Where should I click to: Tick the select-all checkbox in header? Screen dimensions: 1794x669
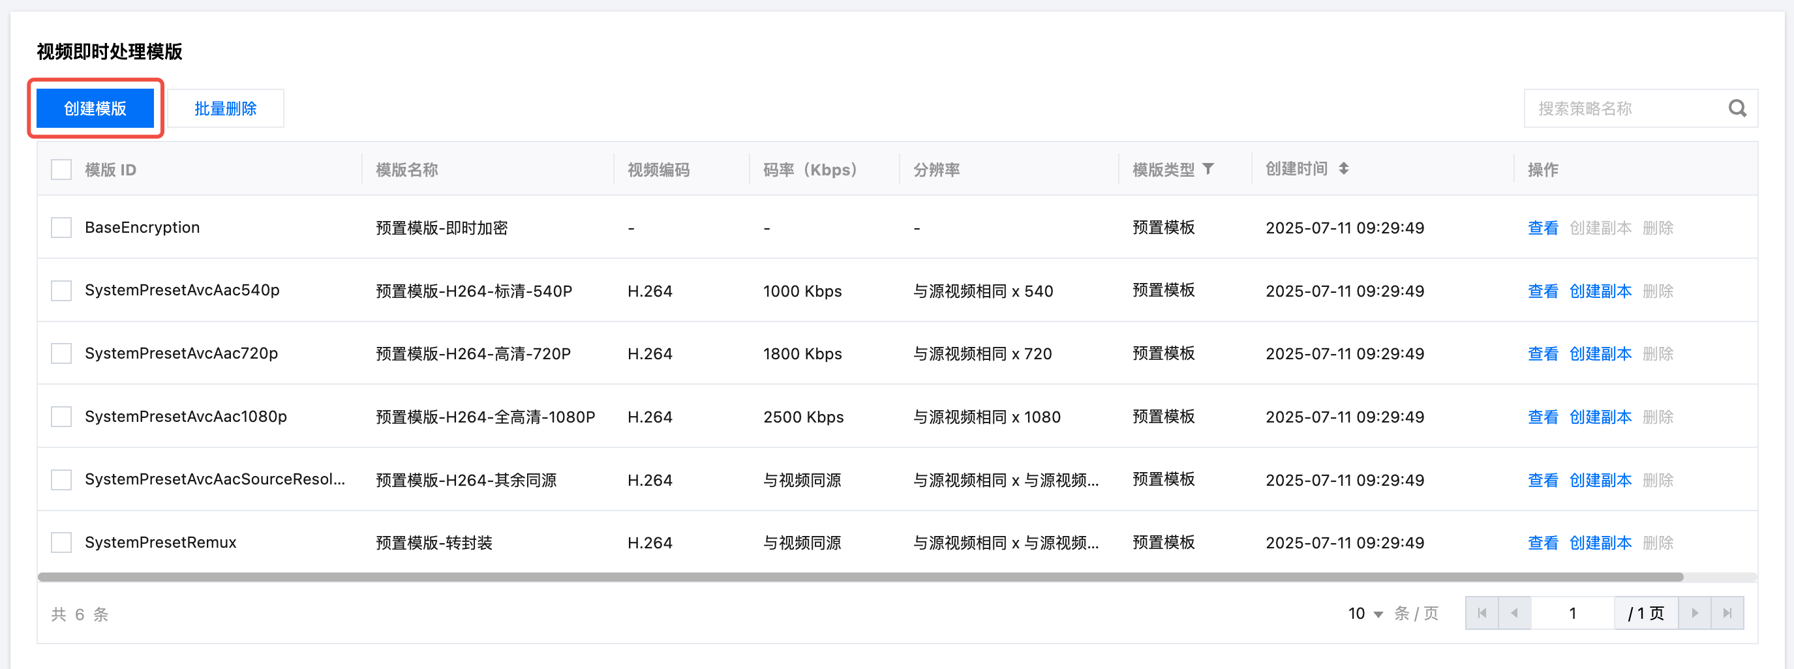coord(61,170)
